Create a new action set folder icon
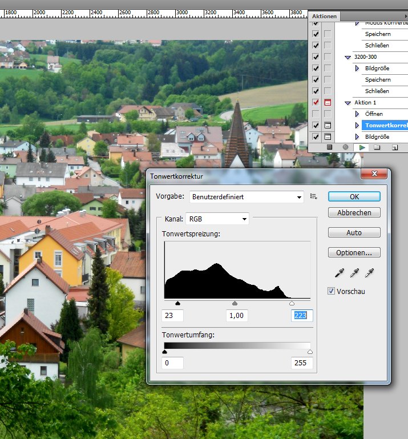 (377, 147)
